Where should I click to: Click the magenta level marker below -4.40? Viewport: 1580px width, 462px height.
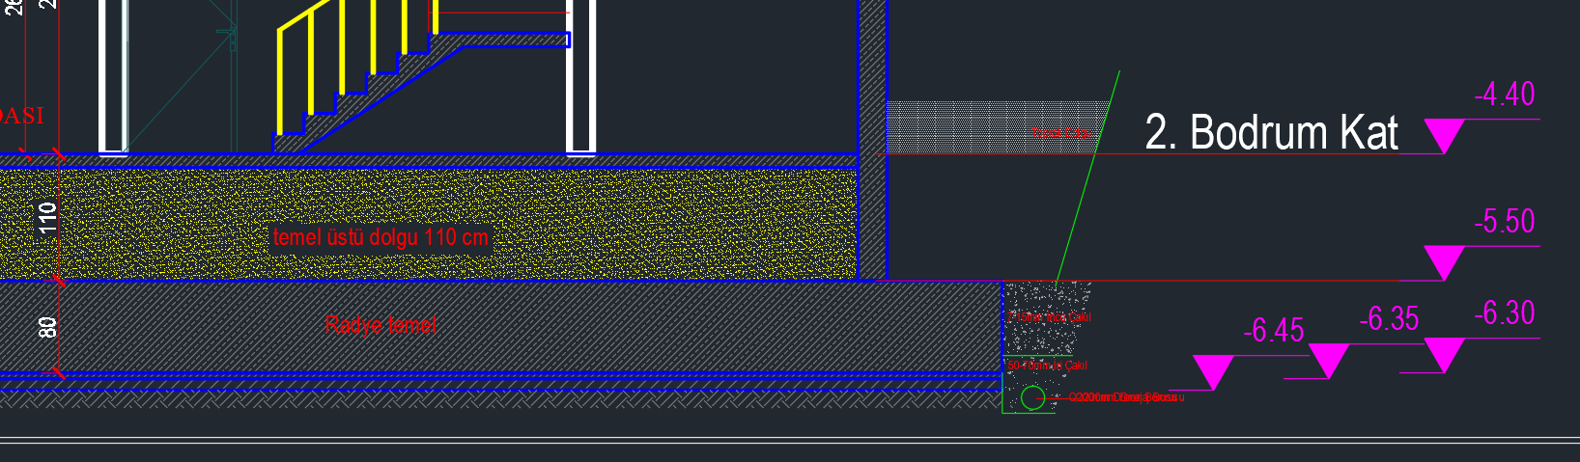(1444, 136)
